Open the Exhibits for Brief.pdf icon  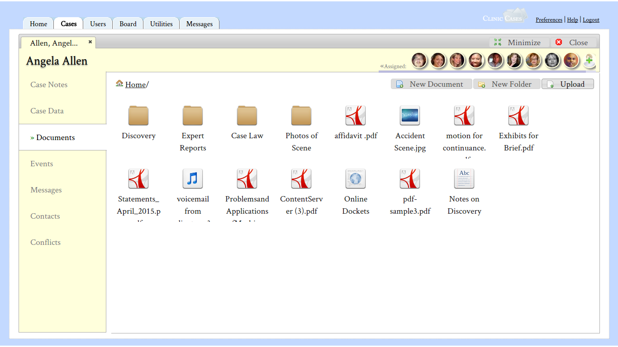point(518,116)
